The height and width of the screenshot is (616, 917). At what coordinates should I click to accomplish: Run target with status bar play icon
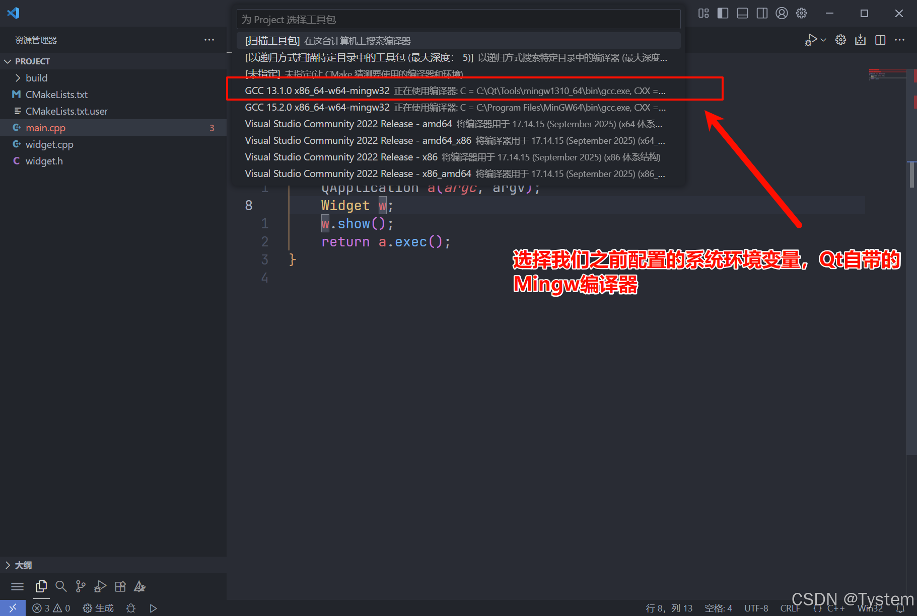[x=153, y=608]
